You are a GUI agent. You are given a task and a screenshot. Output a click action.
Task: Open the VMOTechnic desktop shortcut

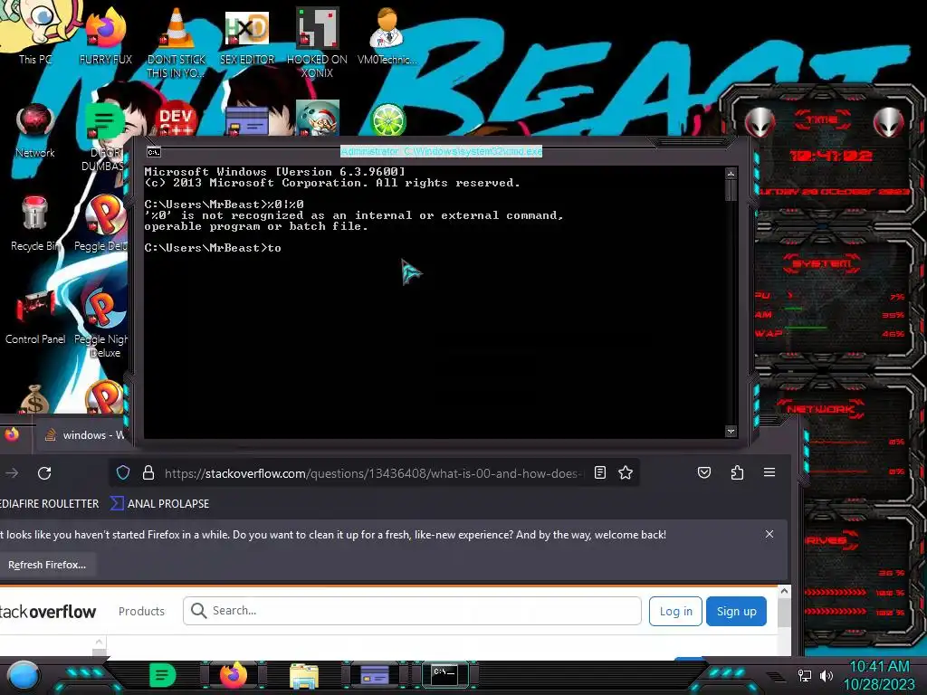[x=387, y=35]
